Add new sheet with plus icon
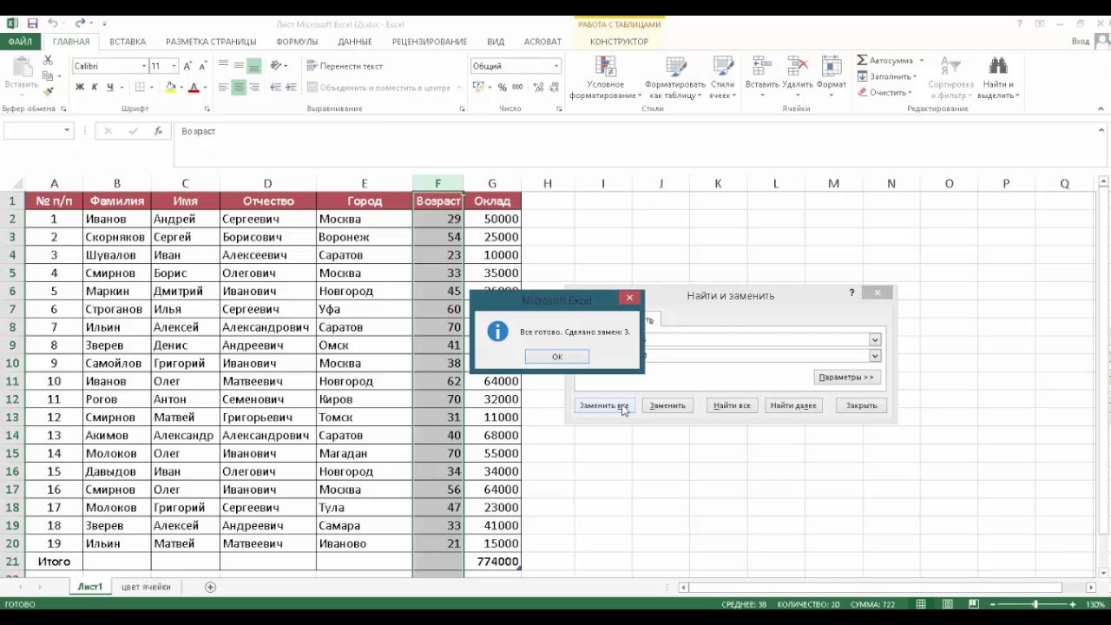1111x625 pixels. tap(210, 587)
